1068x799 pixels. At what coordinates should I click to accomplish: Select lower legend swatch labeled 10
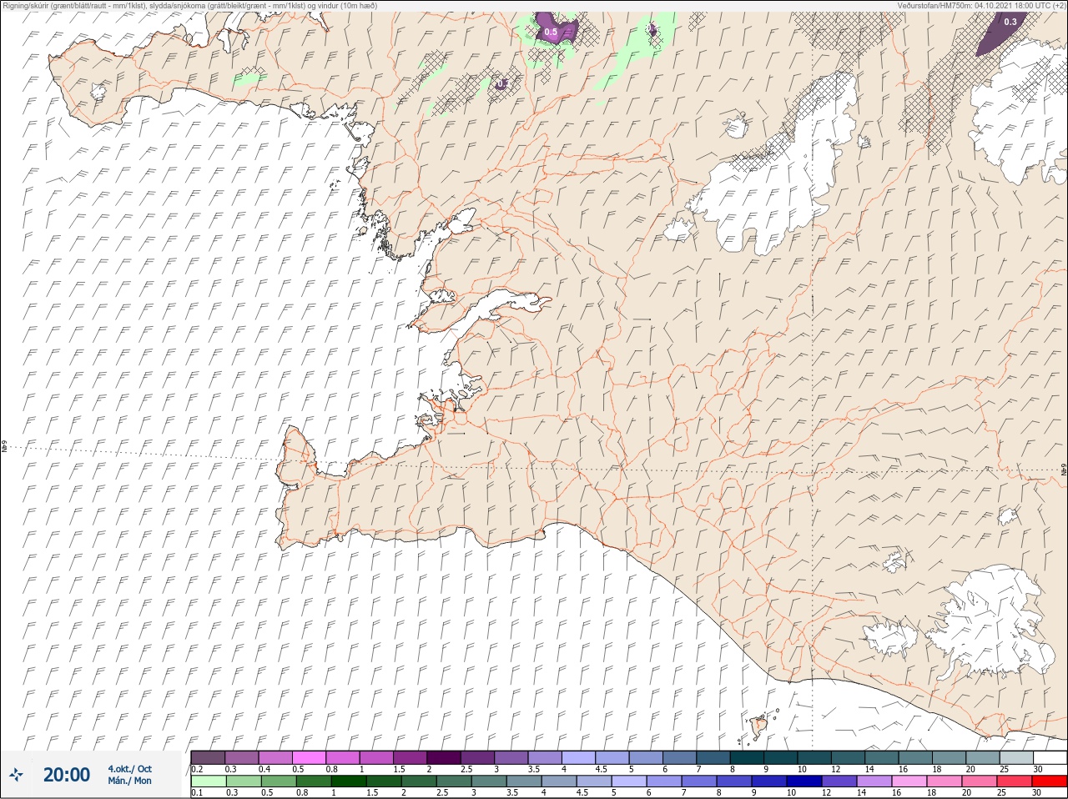pyautogui.click(x=804, y=781)
